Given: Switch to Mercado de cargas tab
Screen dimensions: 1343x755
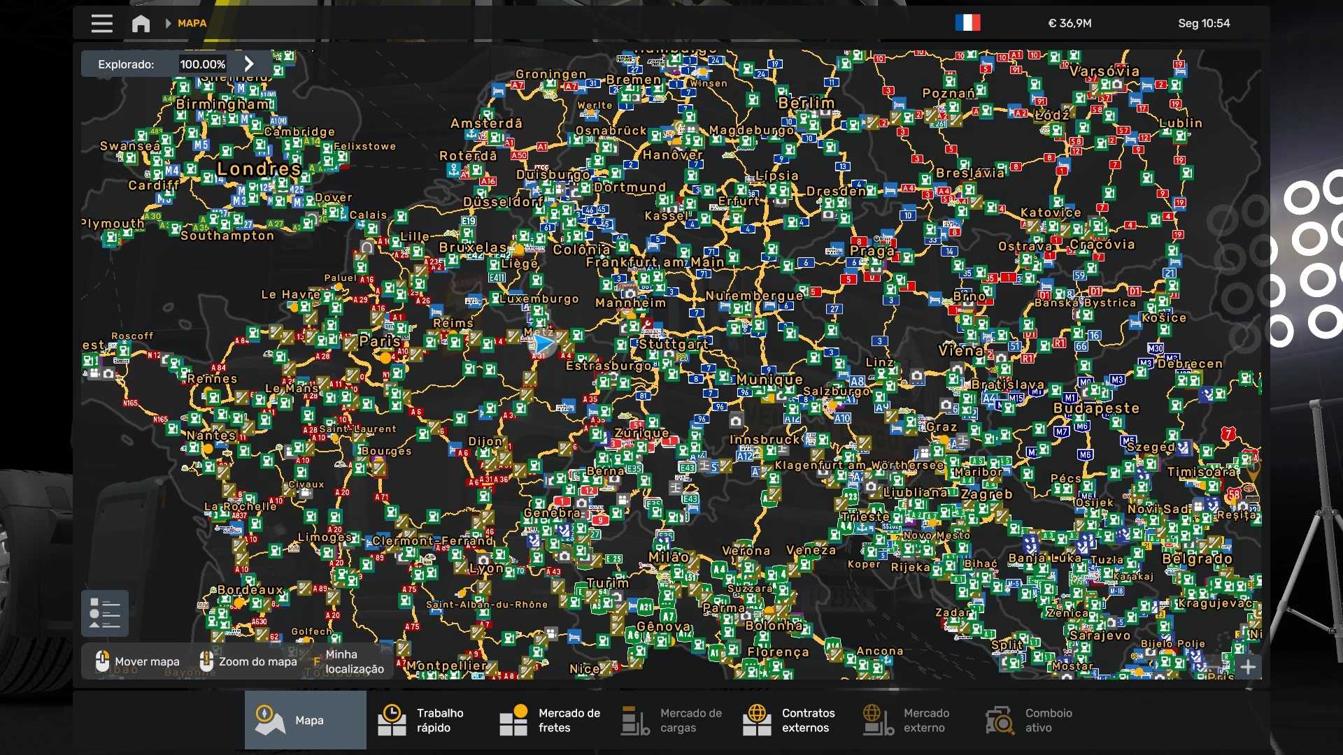Looking at the screenshot, I should (x=671, y=719).
